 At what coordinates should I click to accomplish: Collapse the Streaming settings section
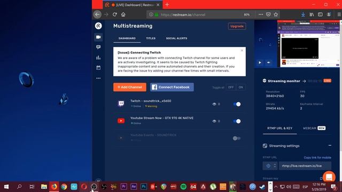[330, 146]
